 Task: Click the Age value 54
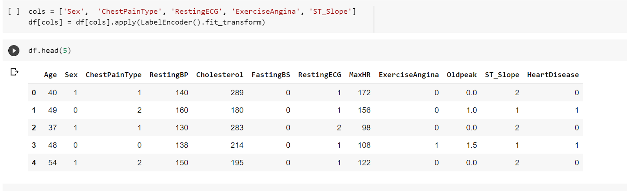coord(53,163)
